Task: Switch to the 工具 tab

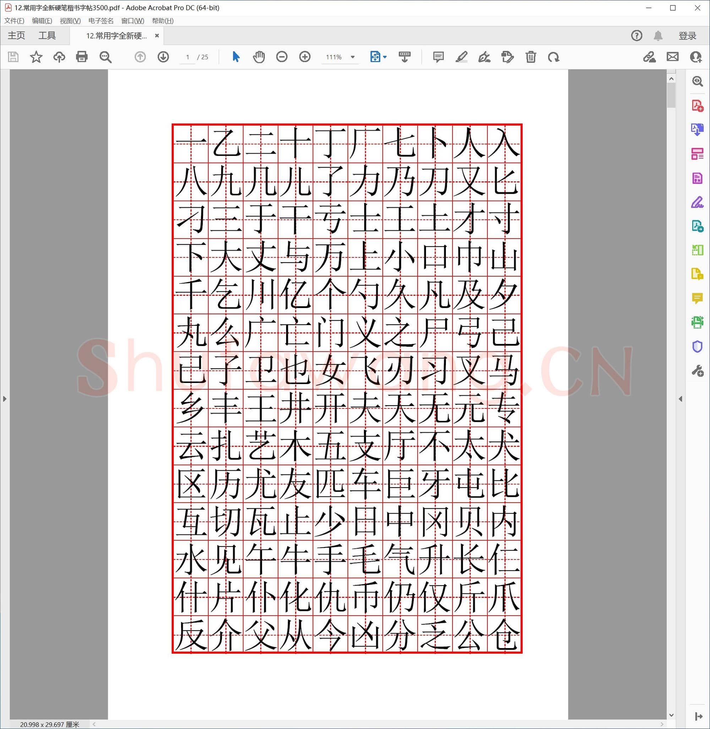Action: click(47, 35)
